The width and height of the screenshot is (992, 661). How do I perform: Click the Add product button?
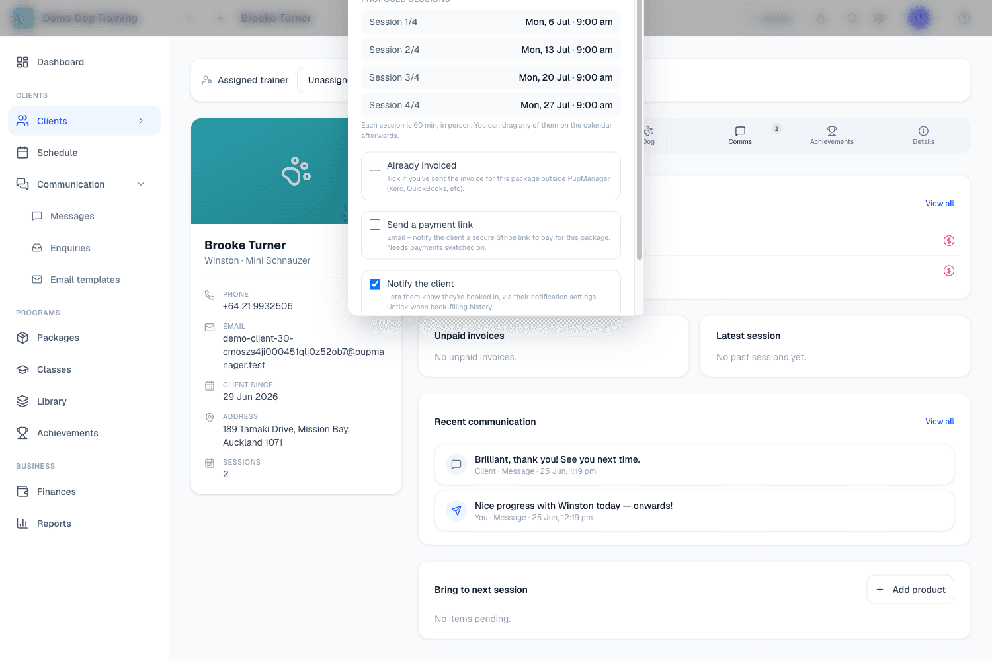point(911,590)
